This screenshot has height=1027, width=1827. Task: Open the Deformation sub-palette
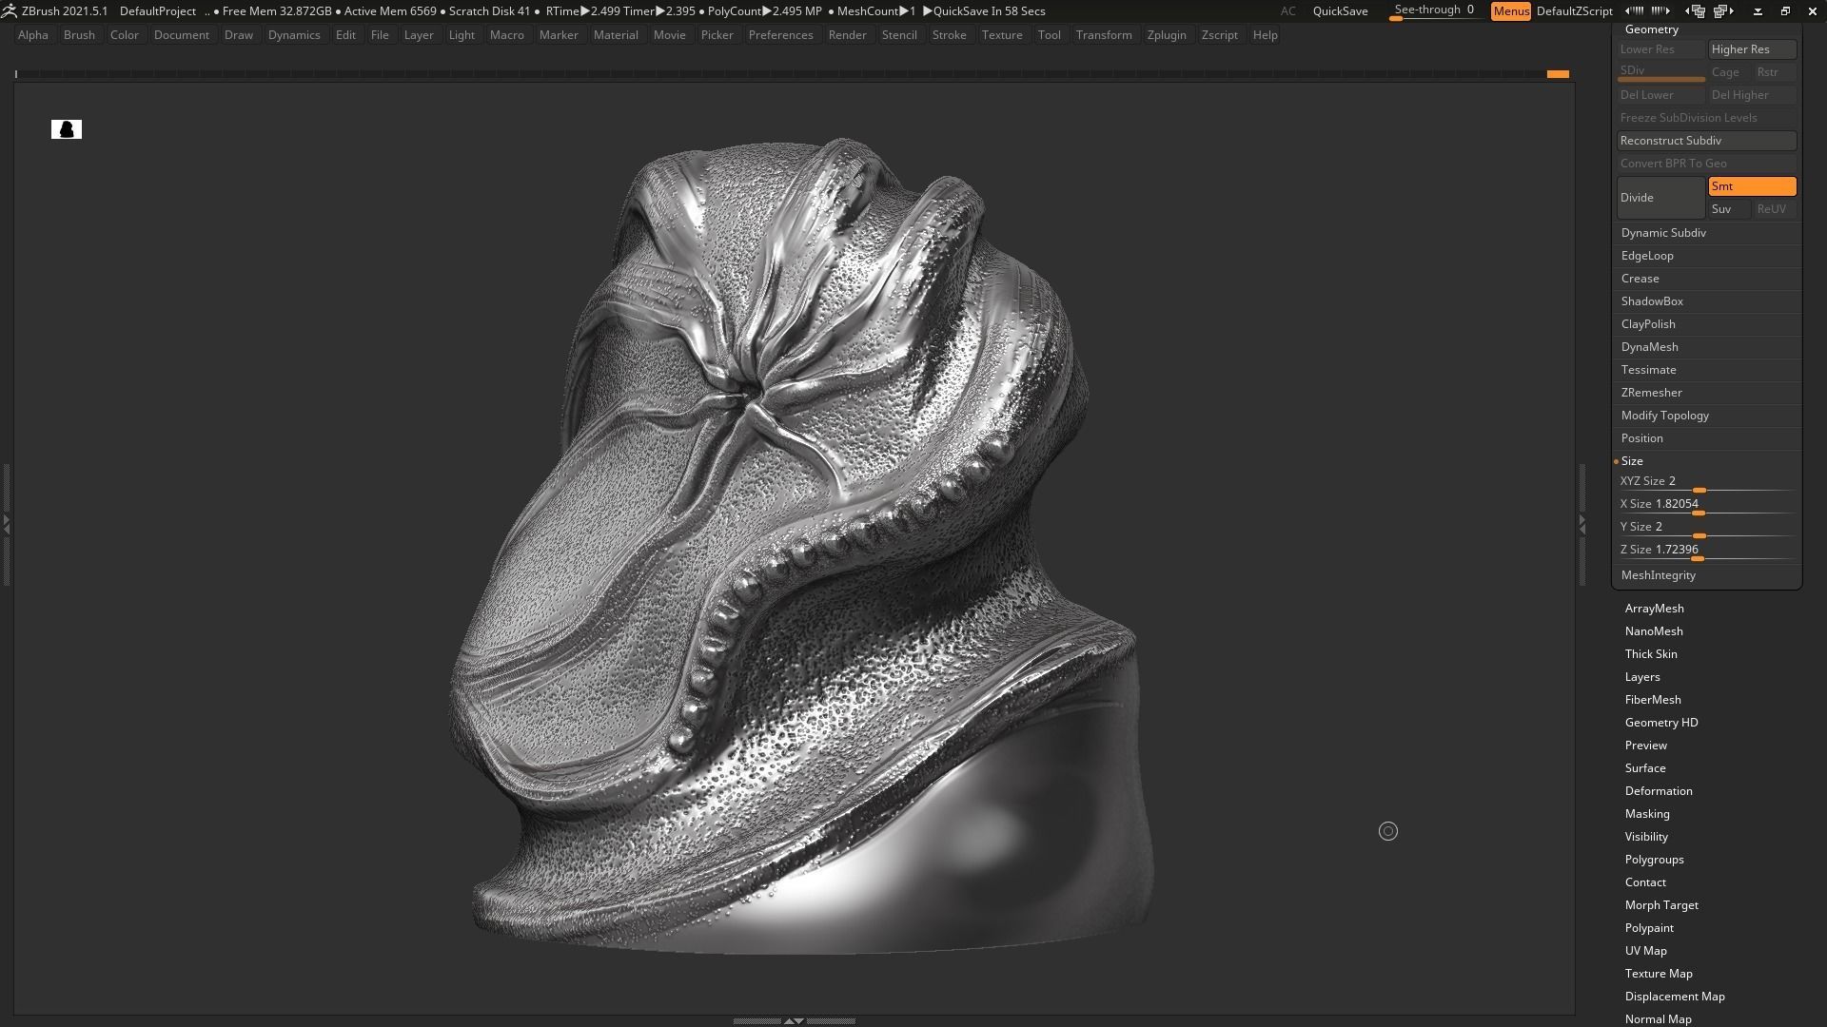click(x=1658, y=791)
